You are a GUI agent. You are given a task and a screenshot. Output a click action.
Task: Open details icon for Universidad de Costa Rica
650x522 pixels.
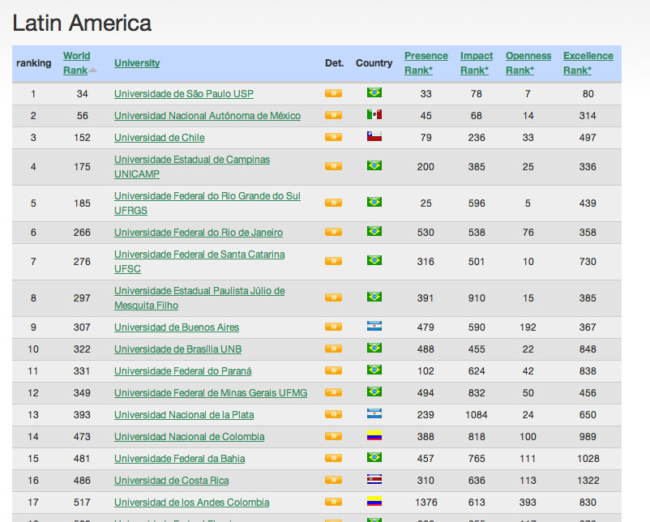[333, 480]
